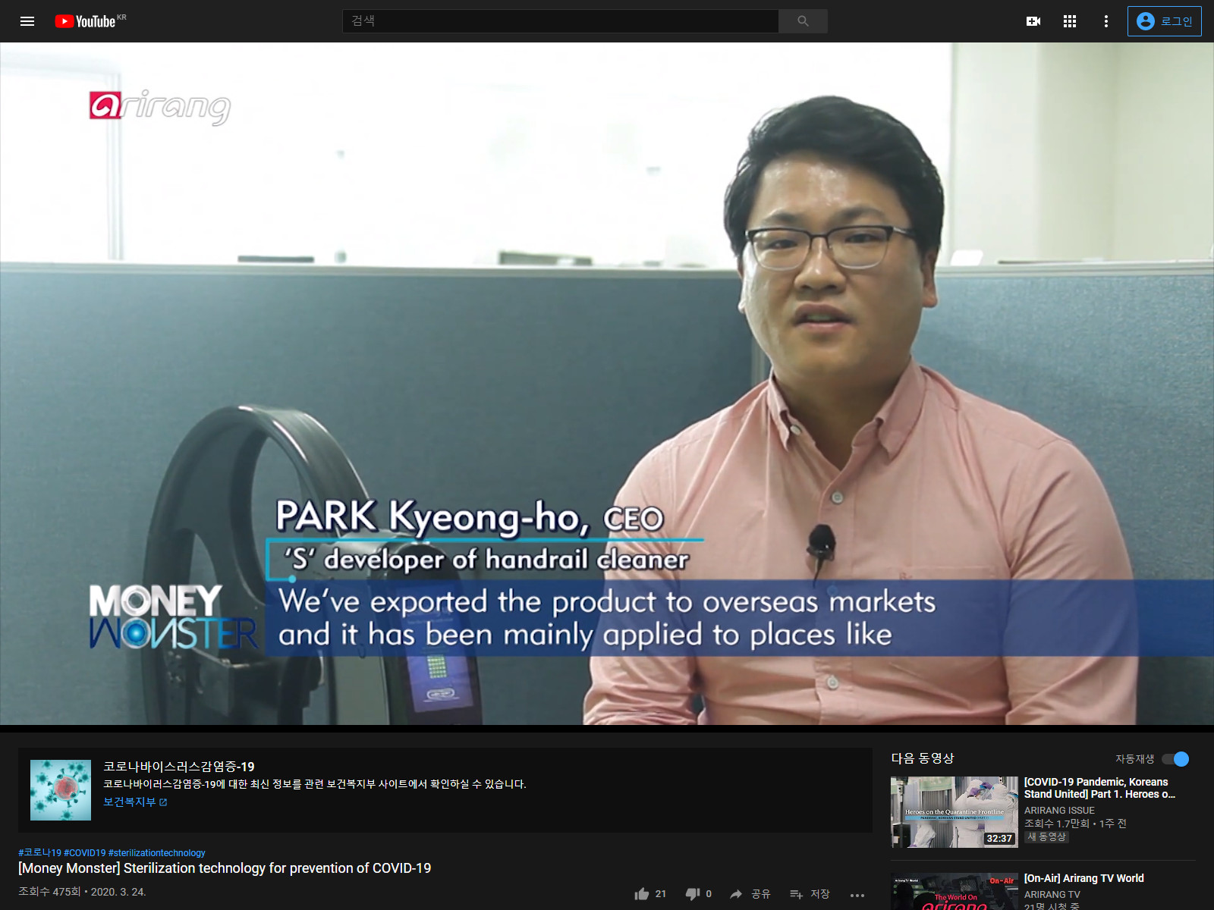
Task: Open the settings three-dot menu
Action: [x=1106, y=21]
